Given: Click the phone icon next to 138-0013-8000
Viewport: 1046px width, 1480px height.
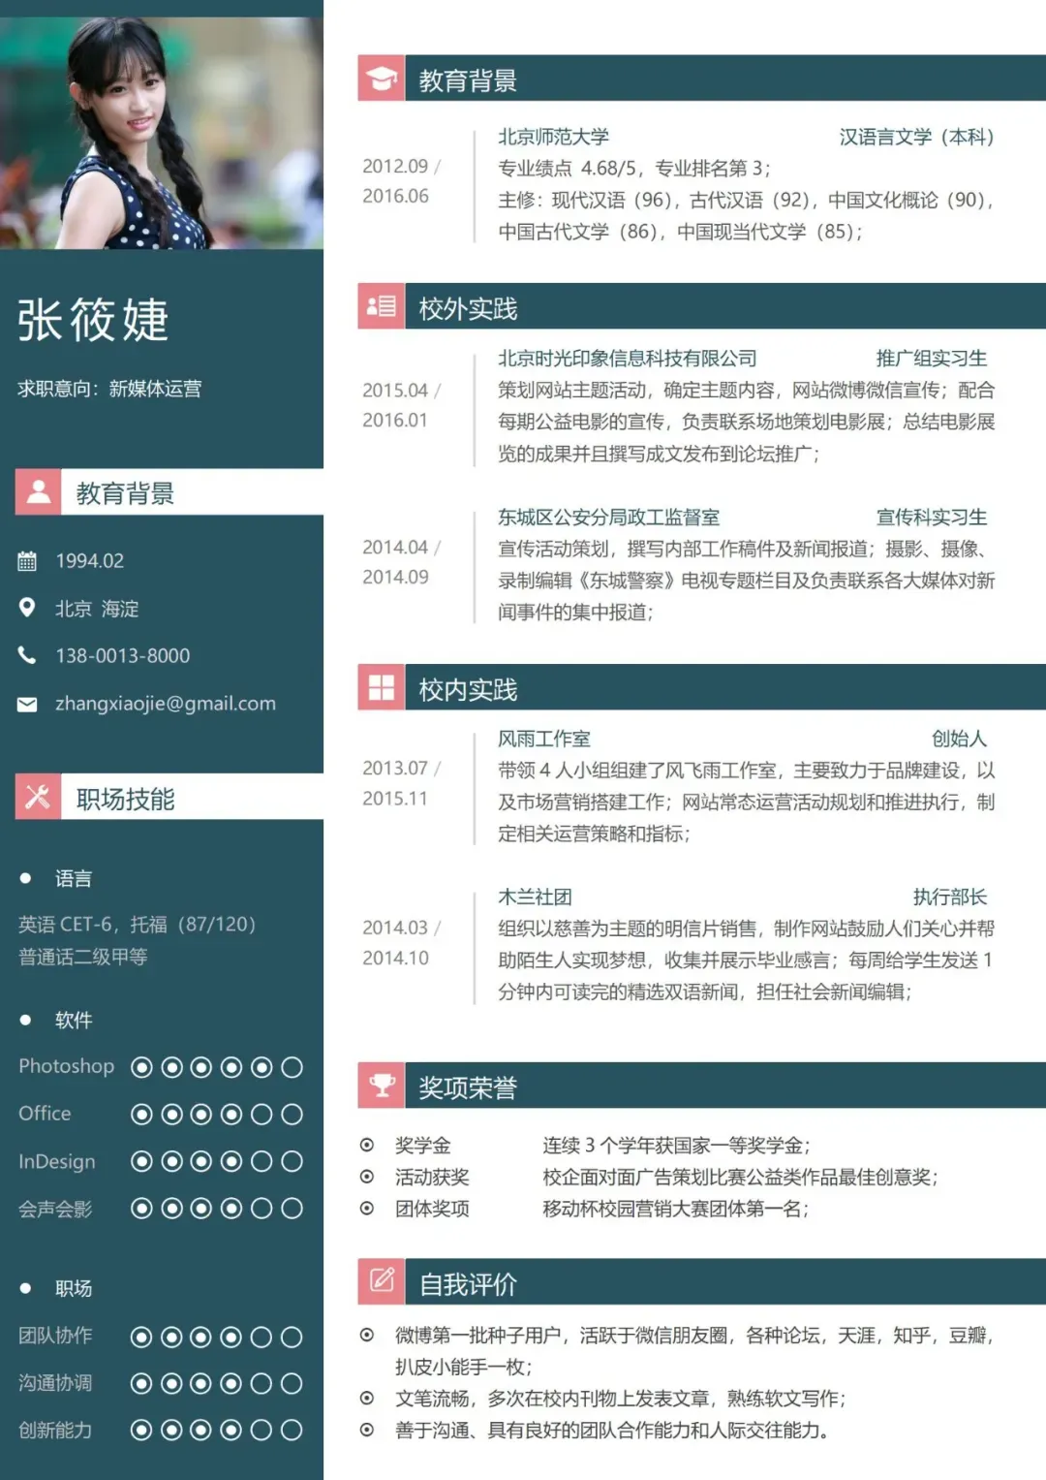Looking at the screenshot, I should [x=27, y=655].
